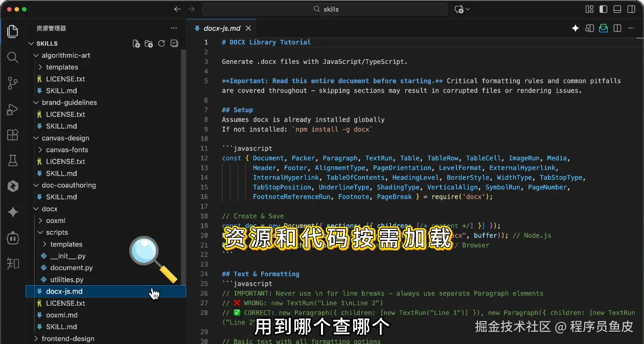Expand the ooxml folder
The width and height of the screenshot is (644, 344).
point(40,220)
